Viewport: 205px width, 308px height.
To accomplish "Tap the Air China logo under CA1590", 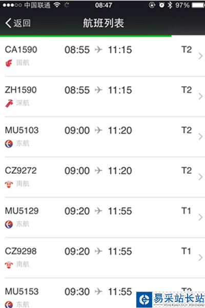I will [x=9, y=63].
